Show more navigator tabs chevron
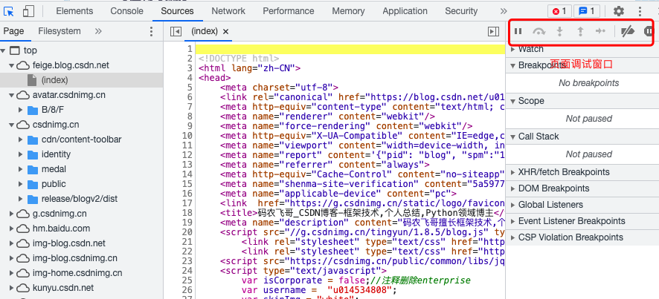The height and width of the screenshot is (299, 659). 98,31
